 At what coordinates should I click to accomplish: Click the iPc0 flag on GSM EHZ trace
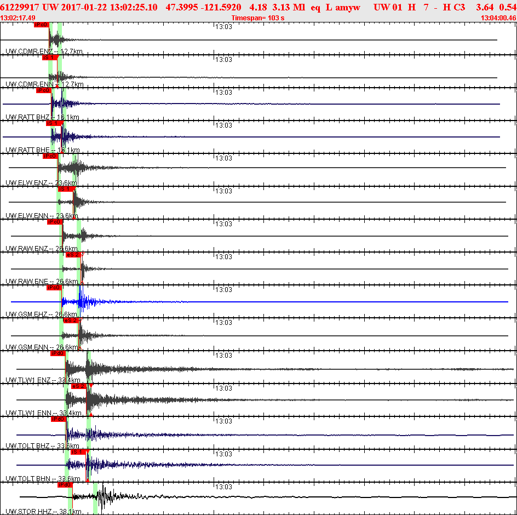[x=54, y=288]
